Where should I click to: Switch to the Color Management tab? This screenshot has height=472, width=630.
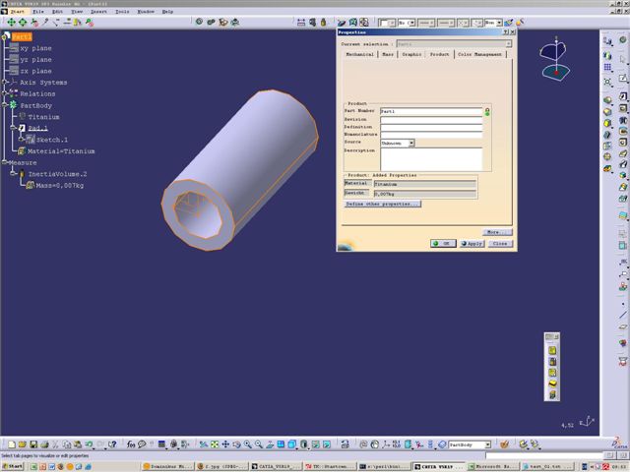point(479,54)
